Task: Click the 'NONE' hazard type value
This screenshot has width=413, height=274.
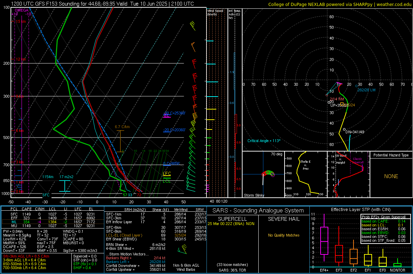Action: click(391, 176)
